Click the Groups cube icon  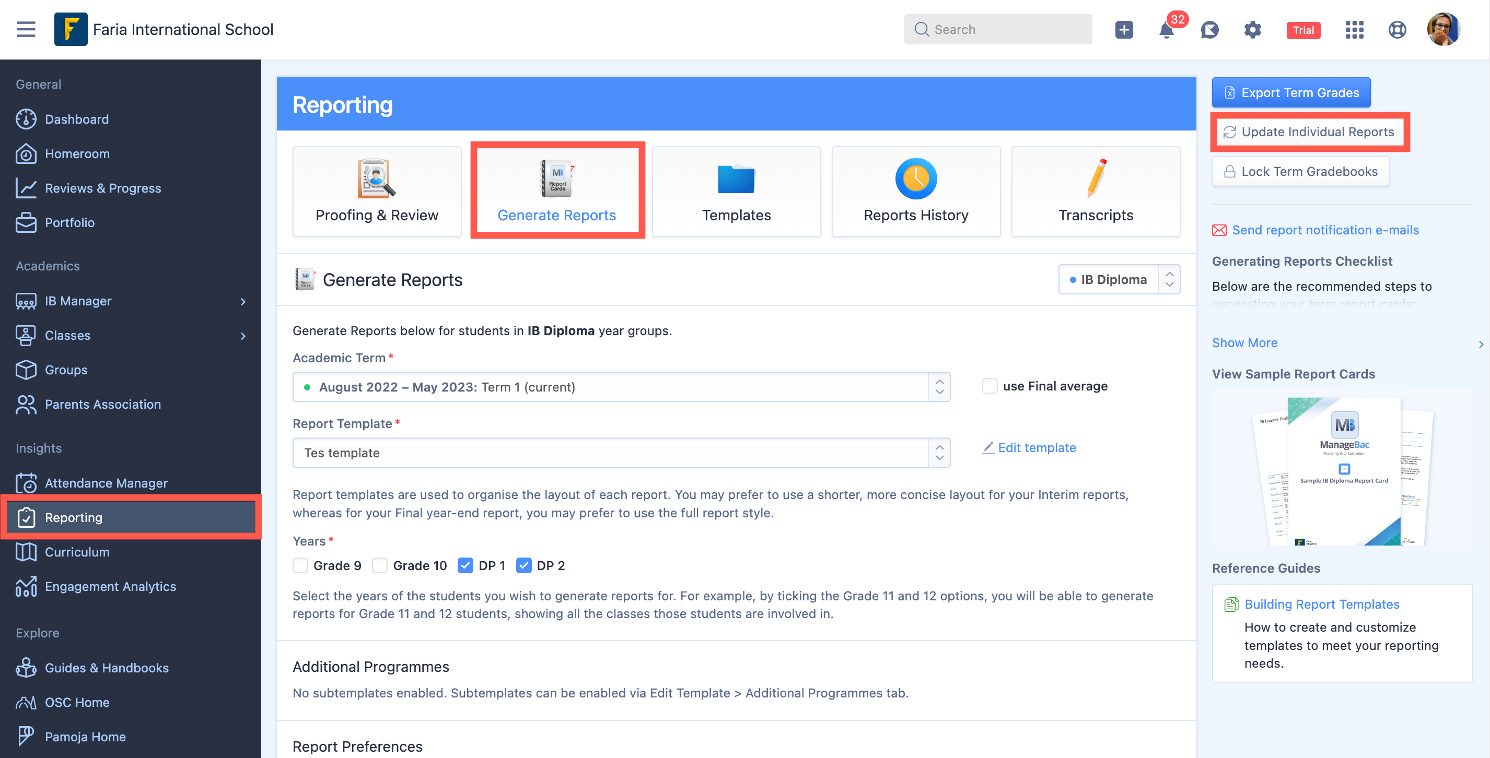click(26, 370)
